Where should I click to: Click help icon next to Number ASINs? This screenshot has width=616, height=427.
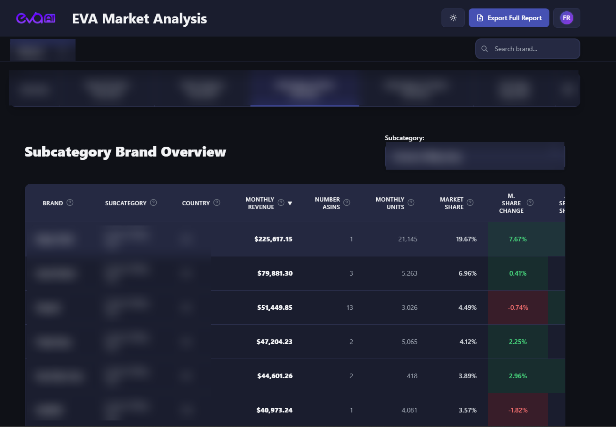[347, 202]
